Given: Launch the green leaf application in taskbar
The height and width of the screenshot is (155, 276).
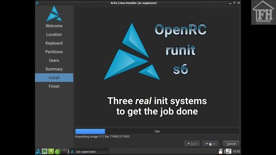Looking at the screenshot, I should click(x=57, y=151).
